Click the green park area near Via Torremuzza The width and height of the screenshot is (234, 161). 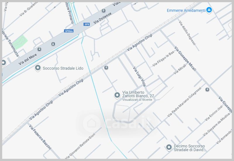[x=20, y=42]
